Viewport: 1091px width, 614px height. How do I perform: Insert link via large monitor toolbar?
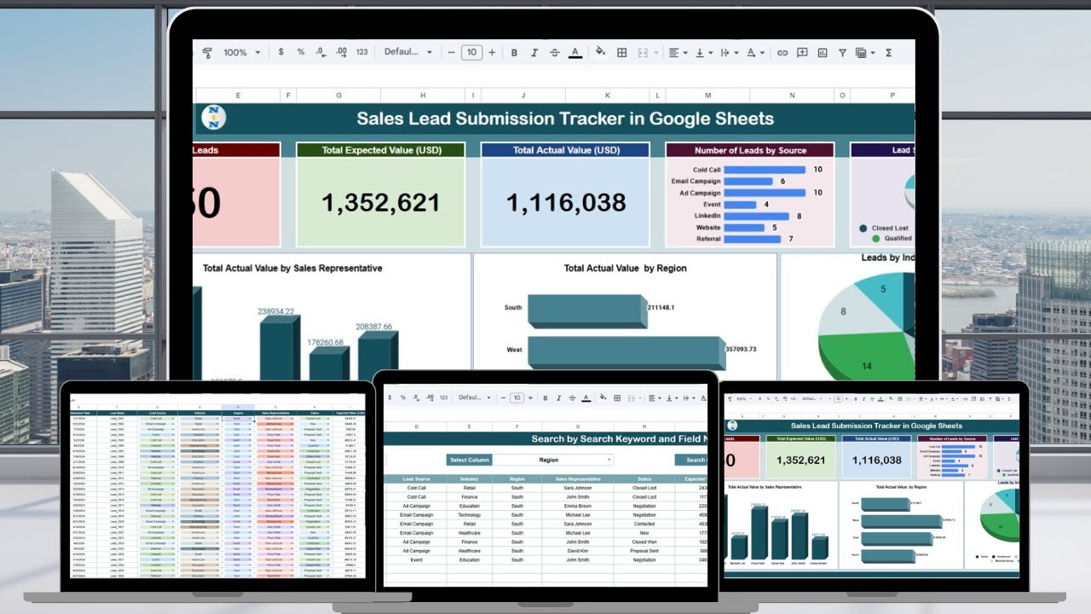point(782,53)
